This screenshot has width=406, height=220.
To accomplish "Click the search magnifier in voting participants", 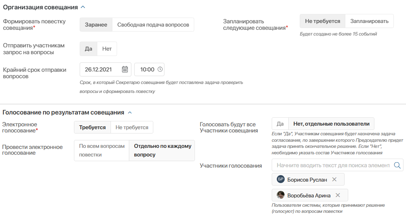I will tap(397, 165).
